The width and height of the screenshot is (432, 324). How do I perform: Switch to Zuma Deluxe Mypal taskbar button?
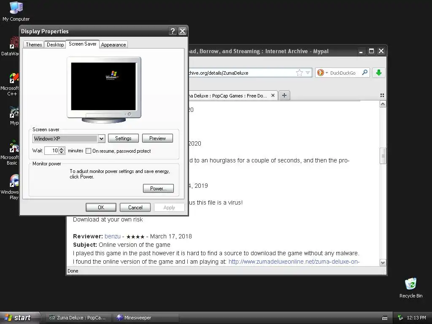click(x=78, y=318)
